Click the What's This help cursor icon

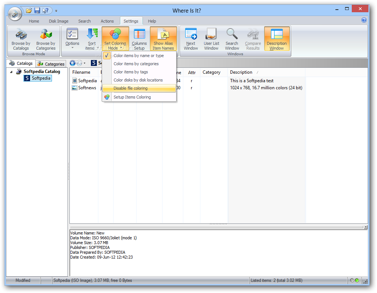[45, 11]
